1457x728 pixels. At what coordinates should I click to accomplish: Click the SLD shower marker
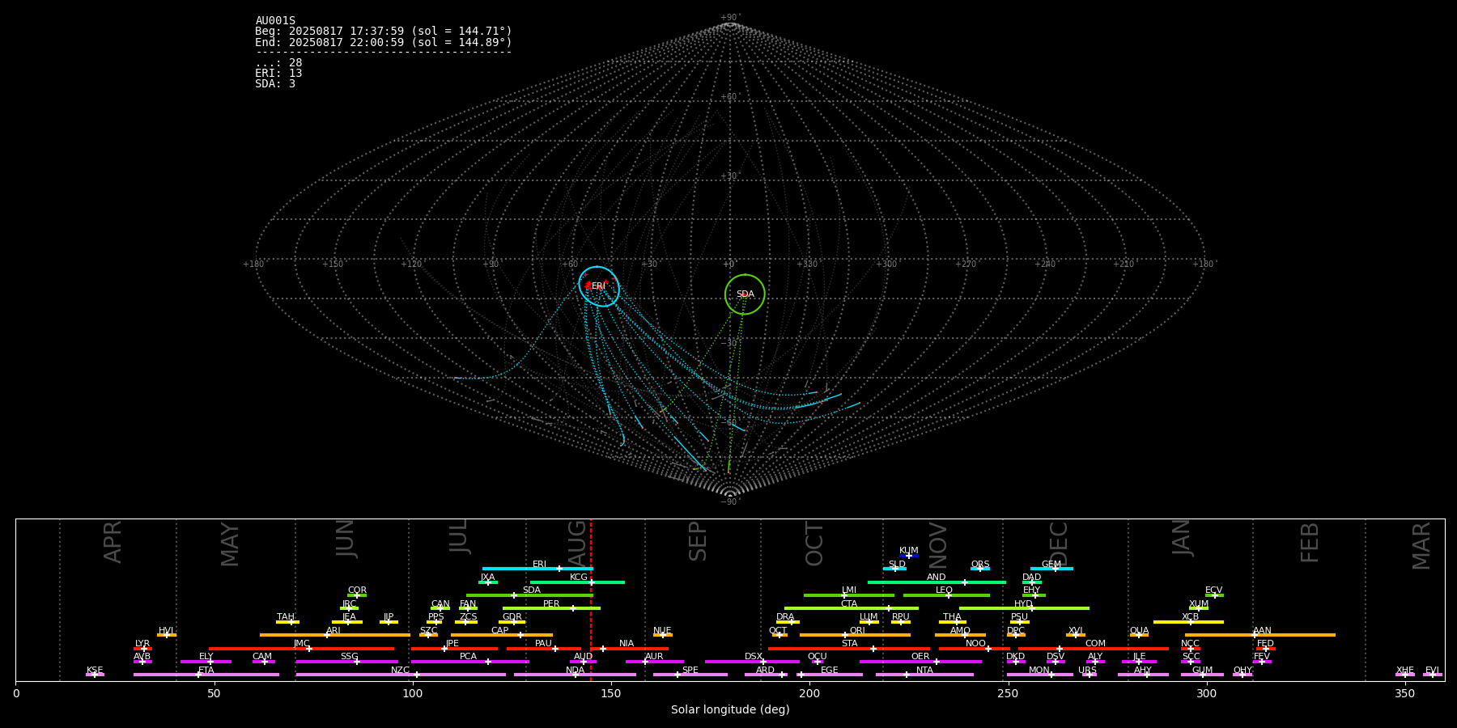click(x=894, y=569)
